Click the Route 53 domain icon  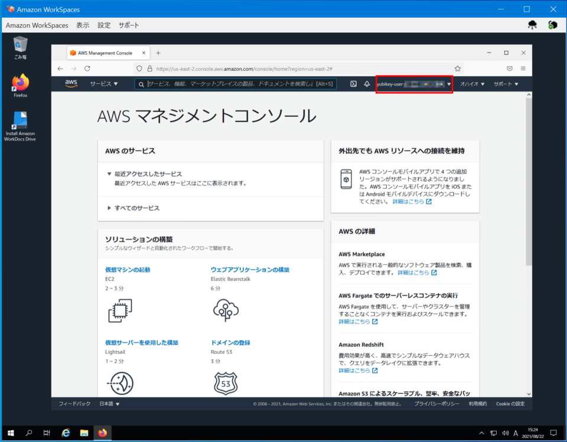pyautogui.click(x=226, y=382)
